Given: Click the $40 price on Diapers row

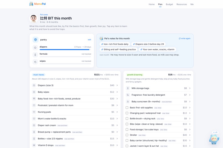Looking at the screenshot, I should click(x=112, y=85).
